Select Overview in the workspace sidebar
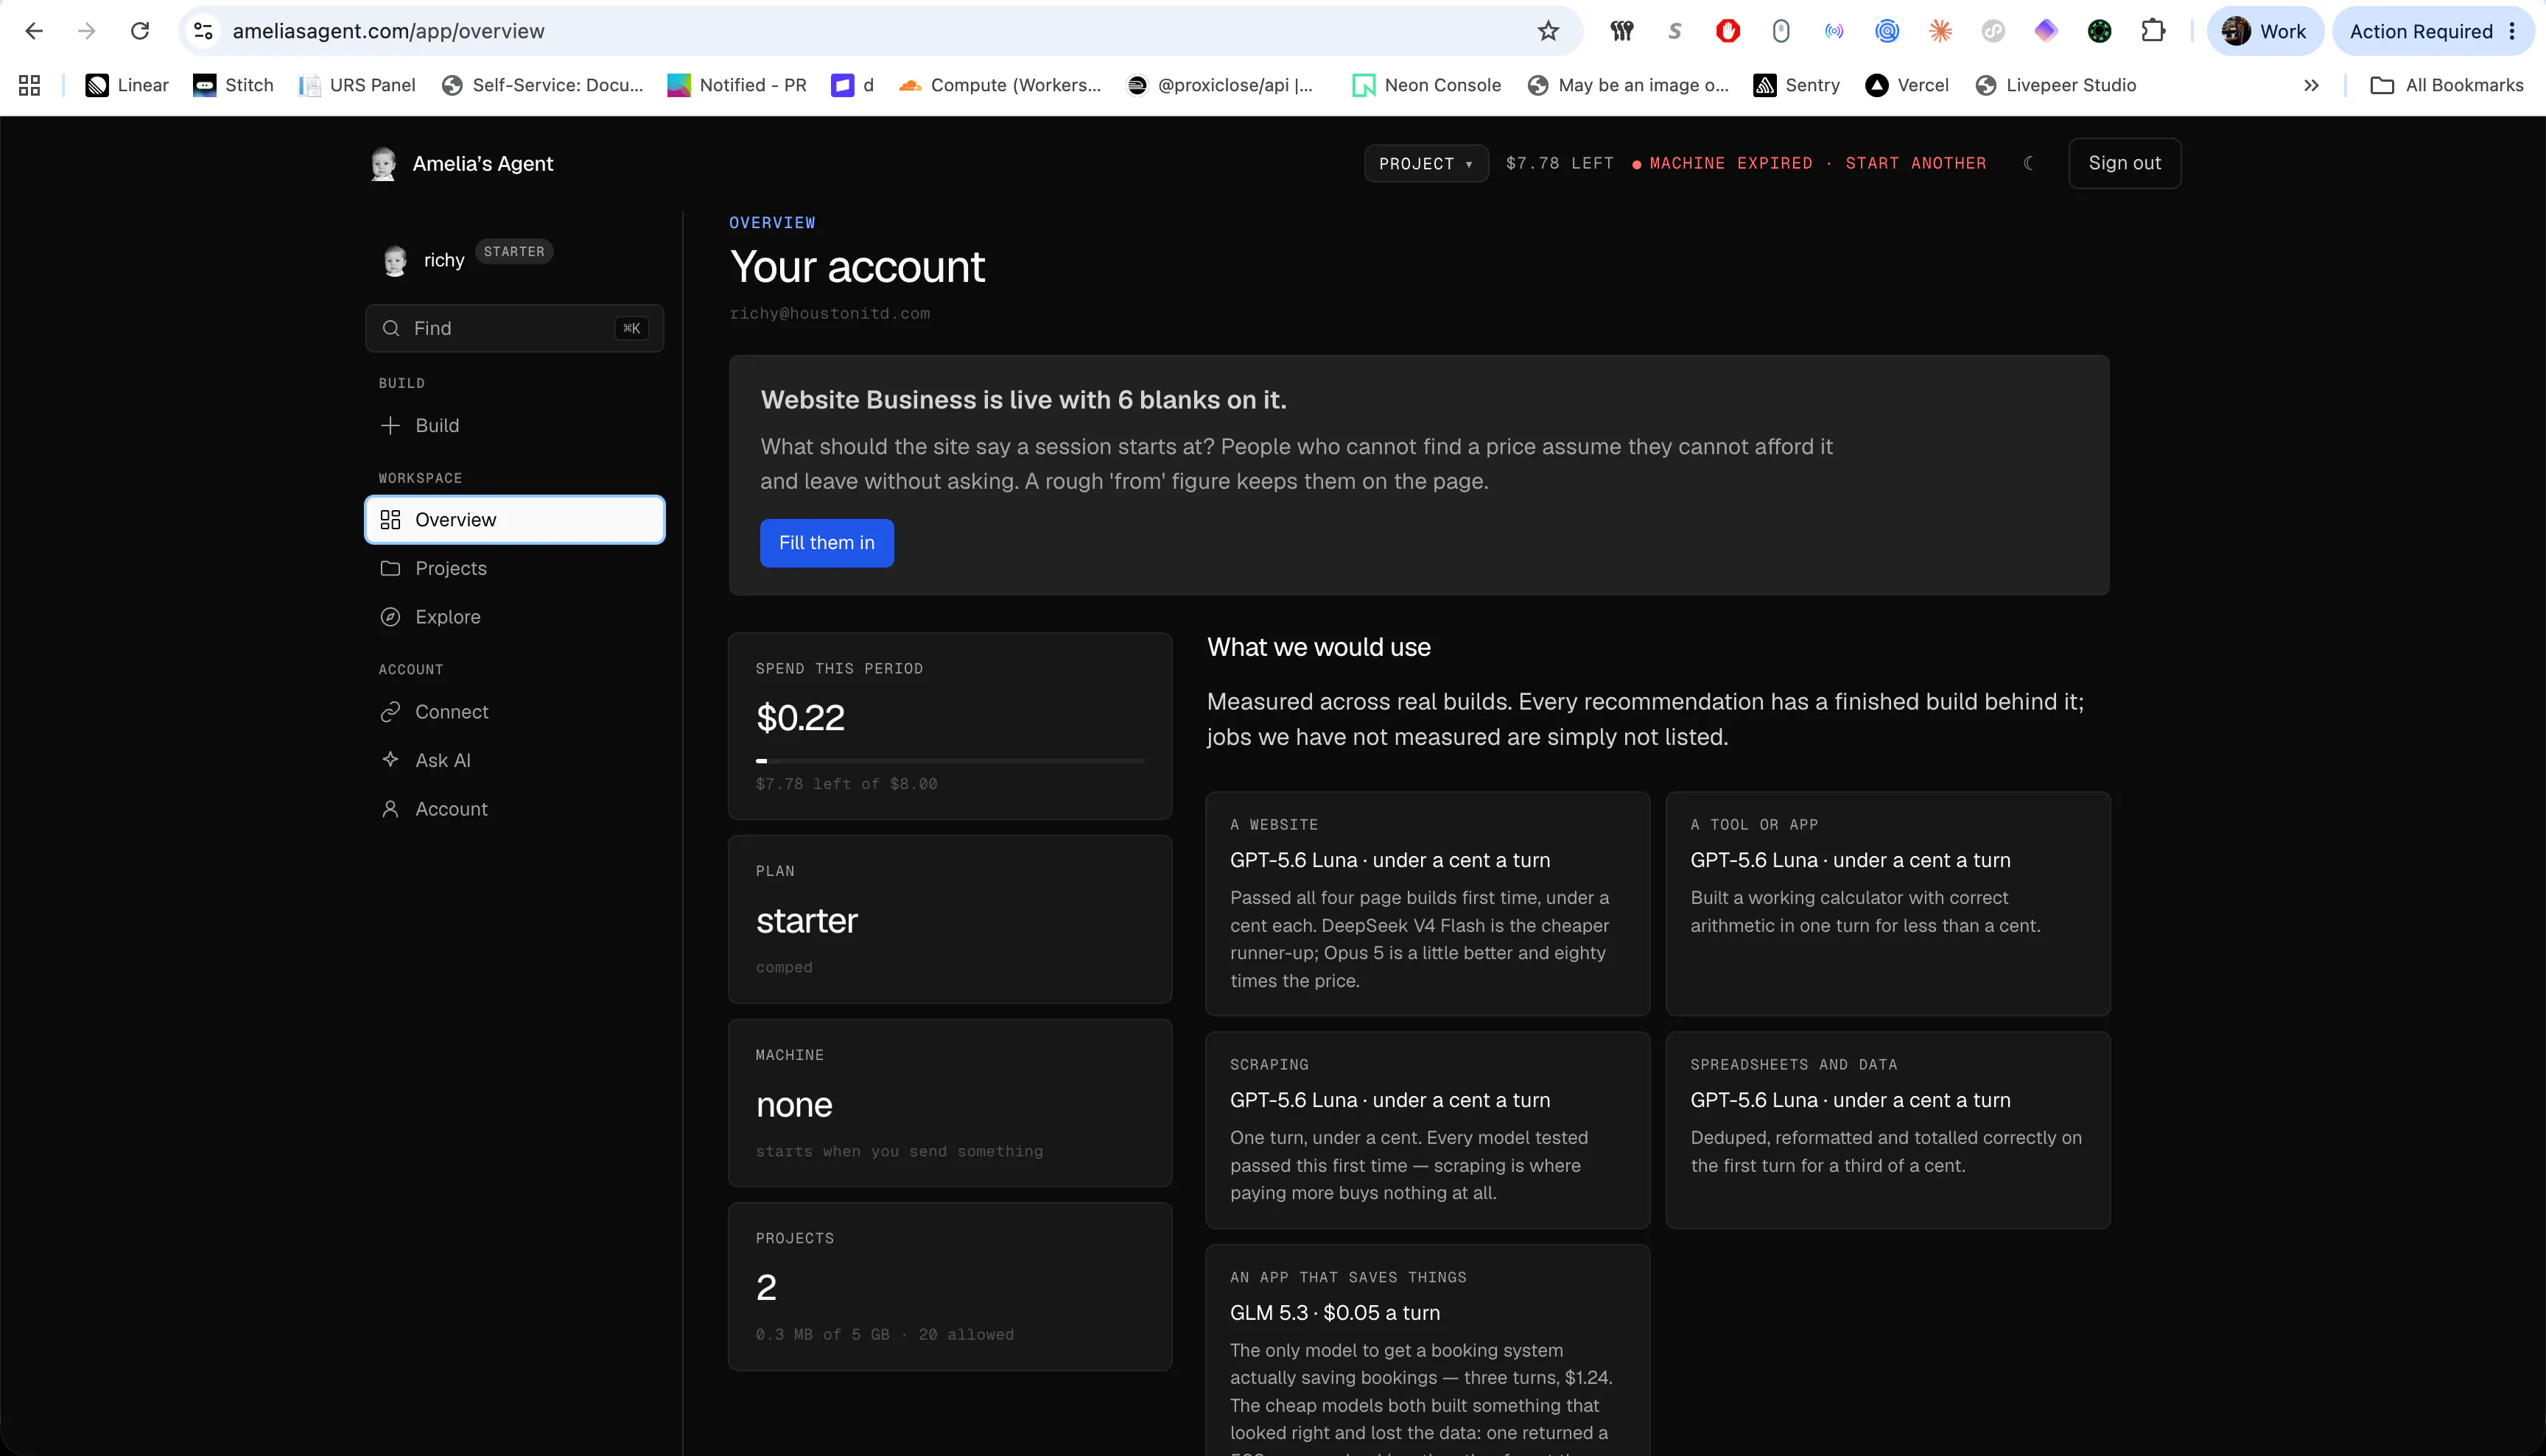Image resolution: width=2546 pixels, height=1456 pixels. [514, 520]
